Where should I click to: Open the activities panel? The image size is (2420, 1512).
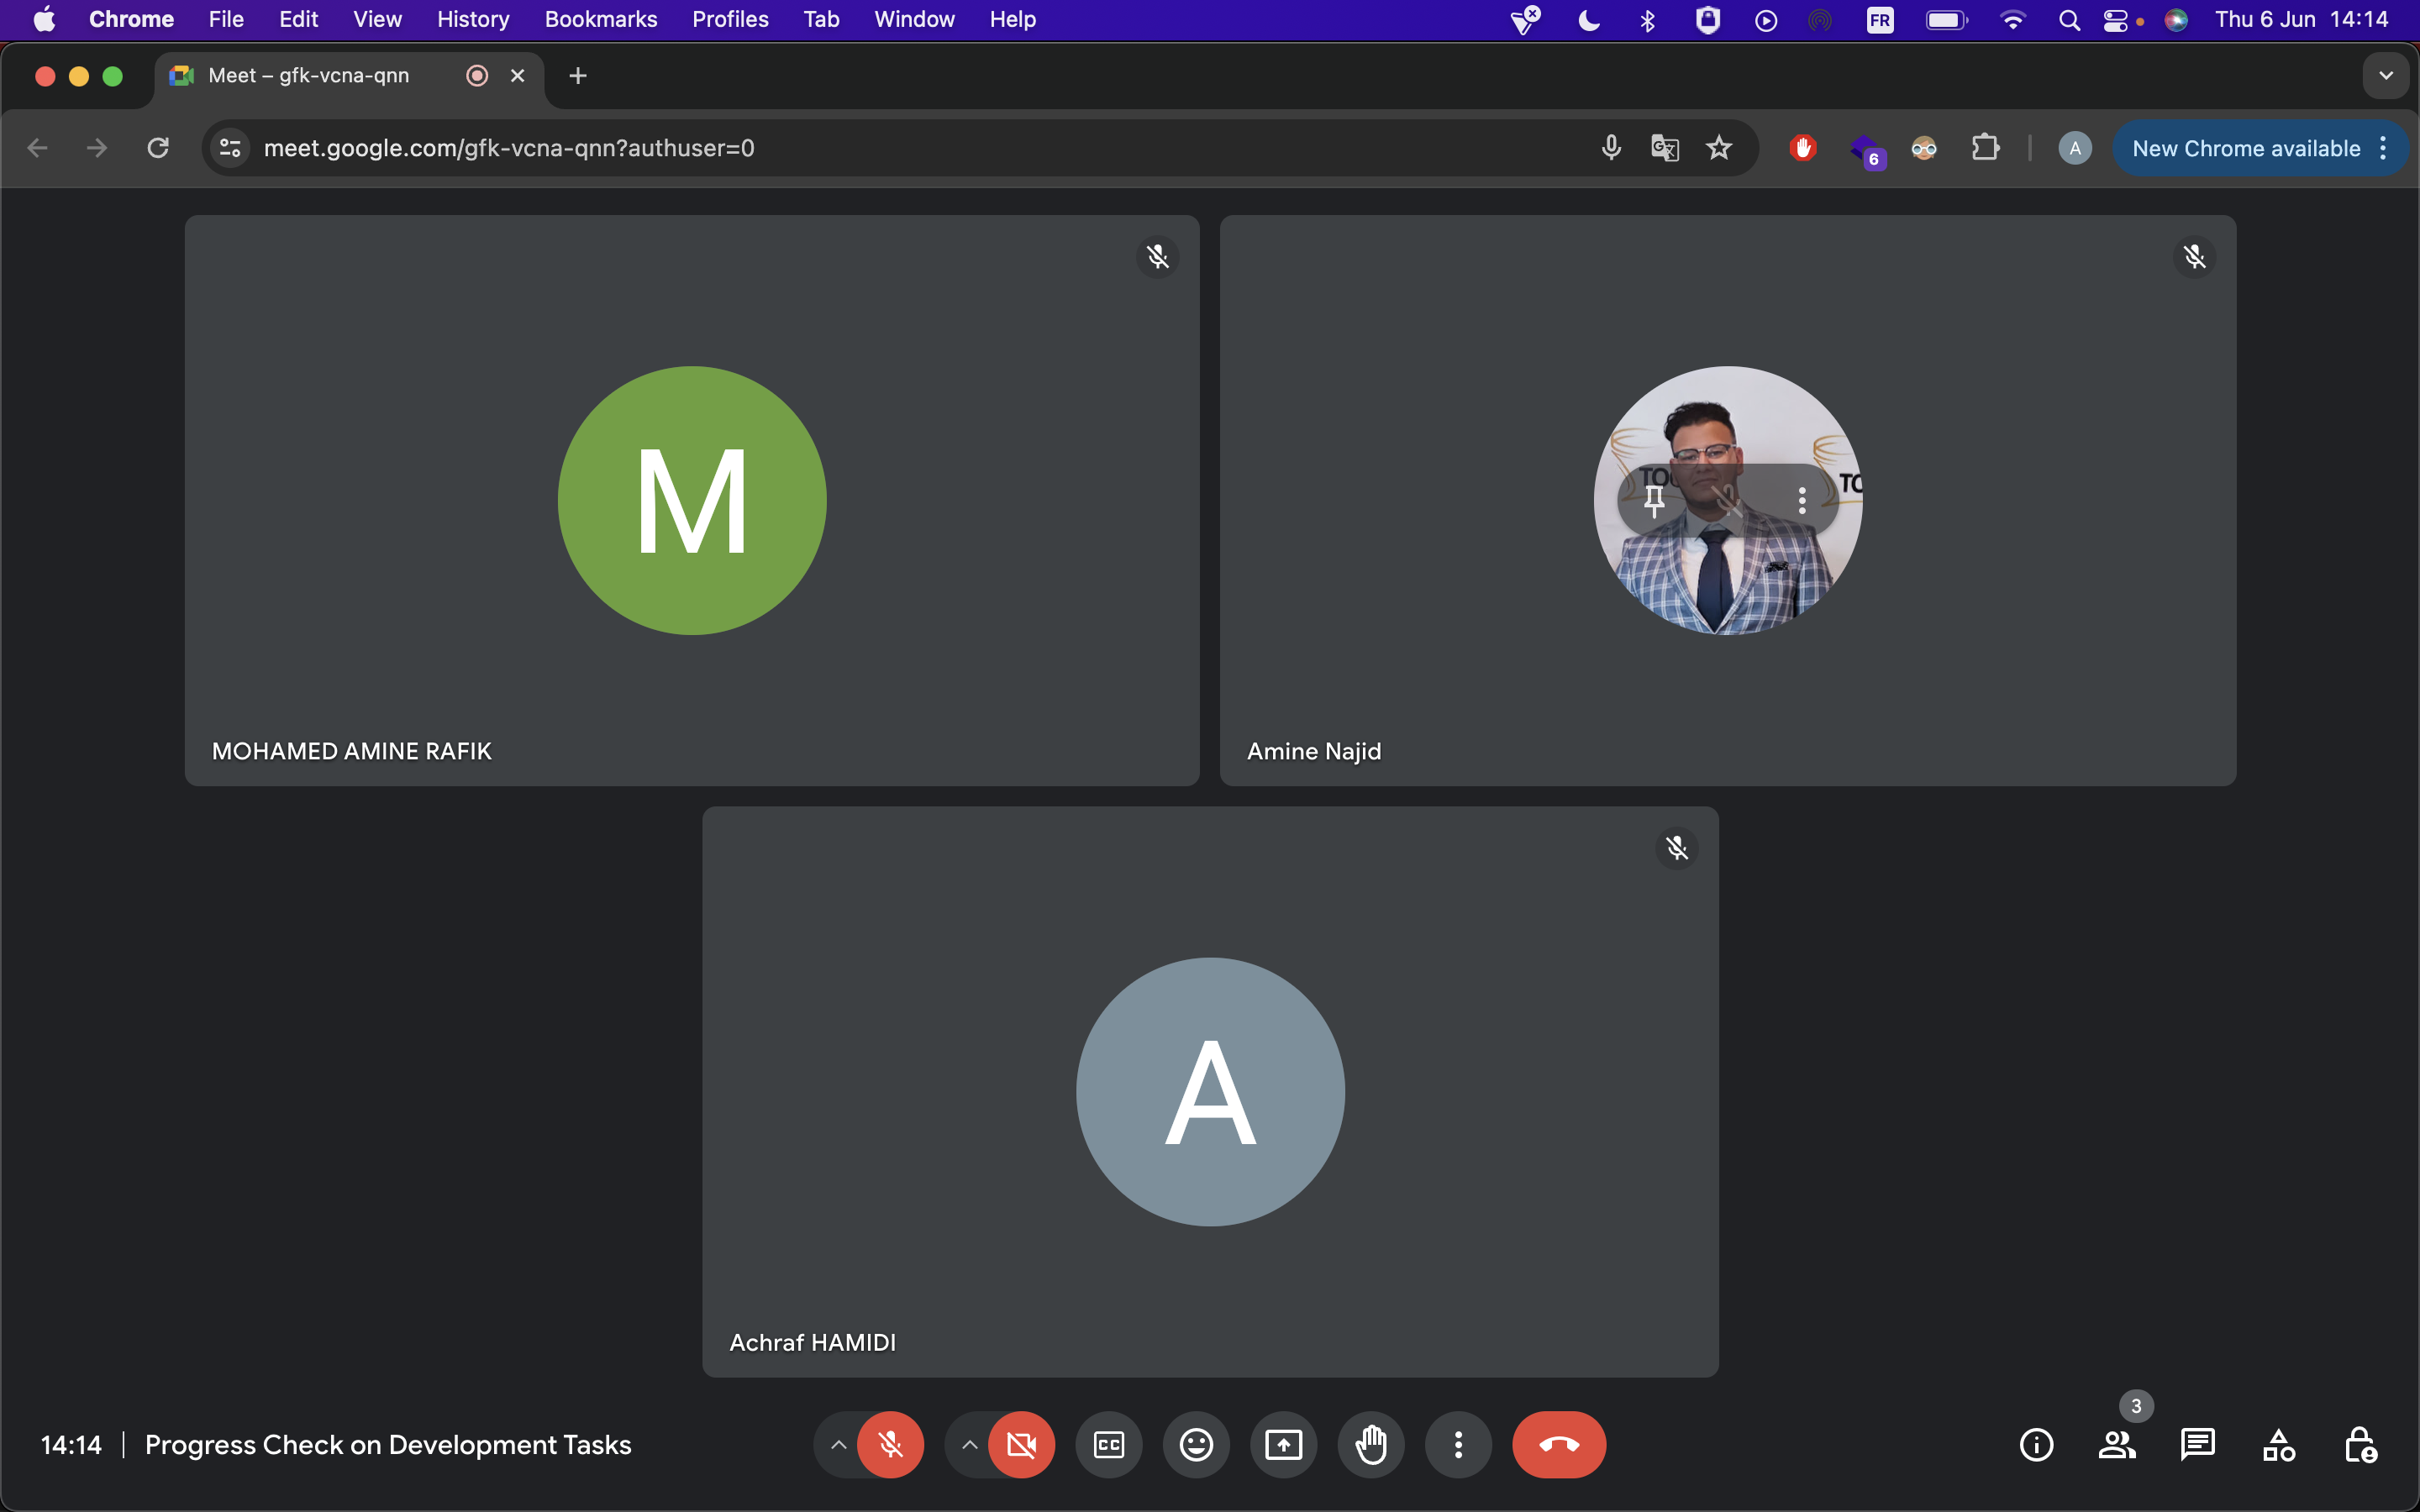[2278, 1444]
